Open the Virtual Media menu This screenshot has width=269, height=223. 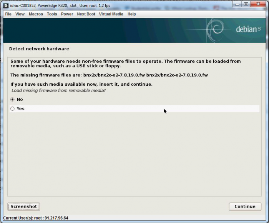111,14
